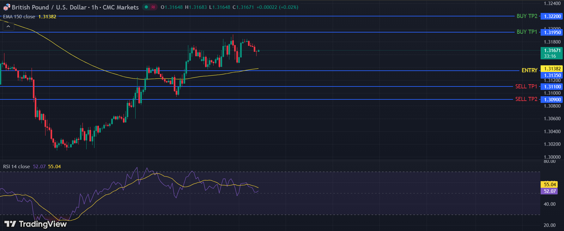The height and width of the screenshot is (231, 564).
Task: Select the EMA 150 close indicator label
Action: (19, 17)
